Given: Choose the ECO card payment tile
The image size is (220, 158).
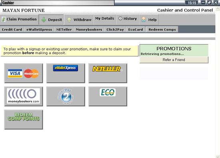Looking at the screenshot, I should [108, 96].
